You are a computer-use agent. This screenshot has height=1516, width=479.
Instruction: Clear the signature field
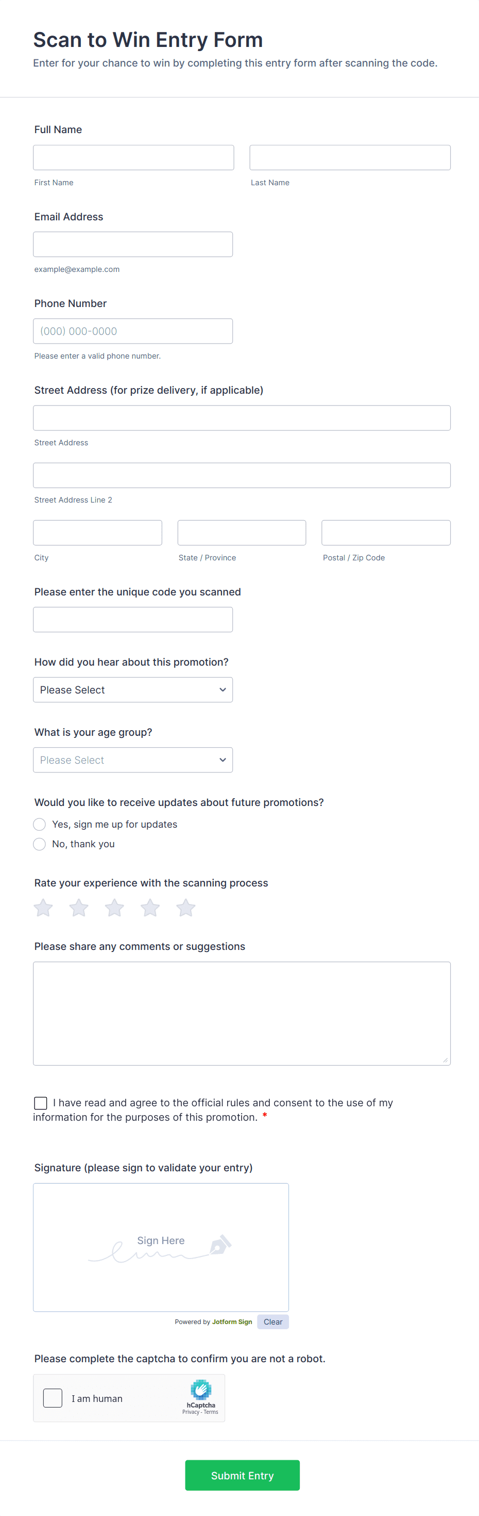[x=272, y=1322]
